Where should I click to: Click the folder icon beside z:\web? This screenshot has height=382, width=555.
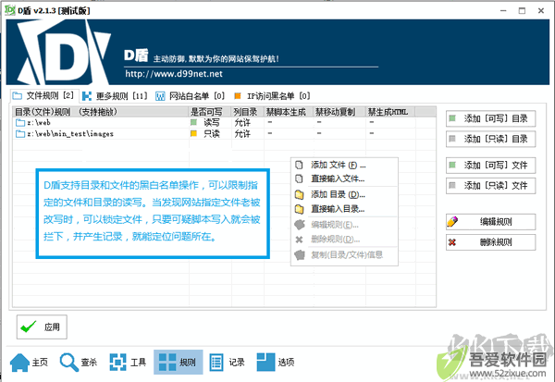pyautogui.click(x=20, y=123)
